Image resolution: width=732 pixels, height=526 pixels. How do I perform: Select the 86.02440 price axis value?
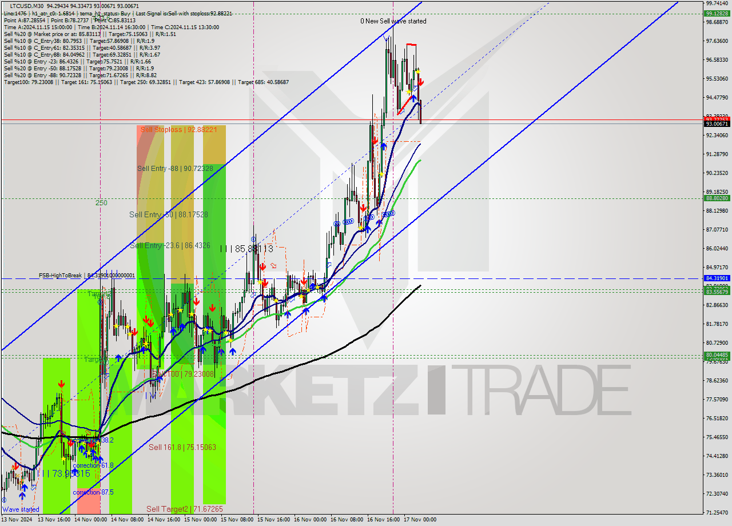717,248
